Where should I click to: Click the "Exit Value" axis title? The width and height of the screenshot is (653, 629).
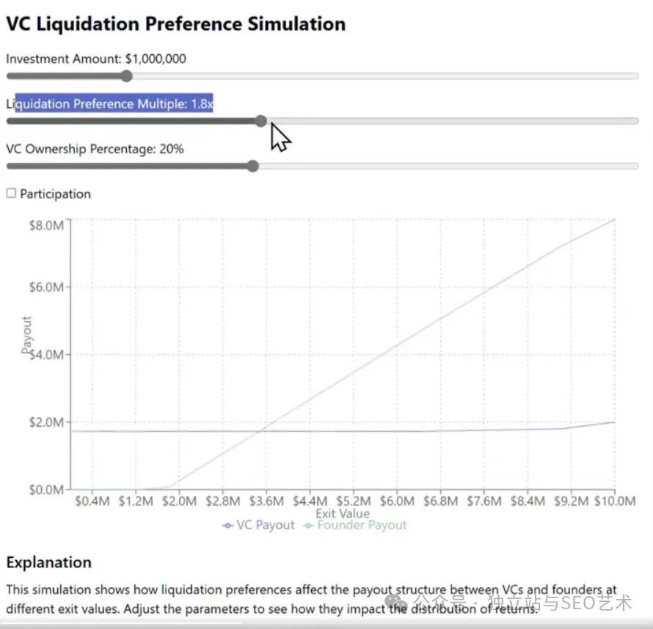click(x=343, y=513)
